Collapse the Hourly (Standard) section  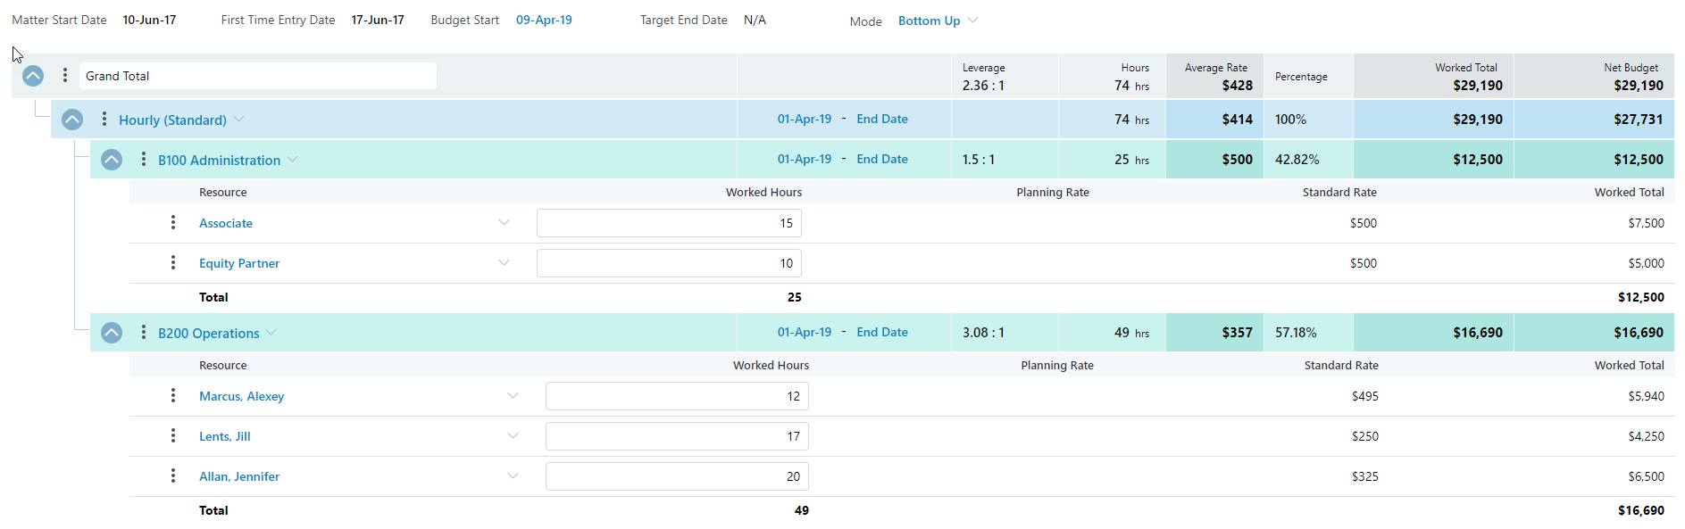(x=72, y=120)
